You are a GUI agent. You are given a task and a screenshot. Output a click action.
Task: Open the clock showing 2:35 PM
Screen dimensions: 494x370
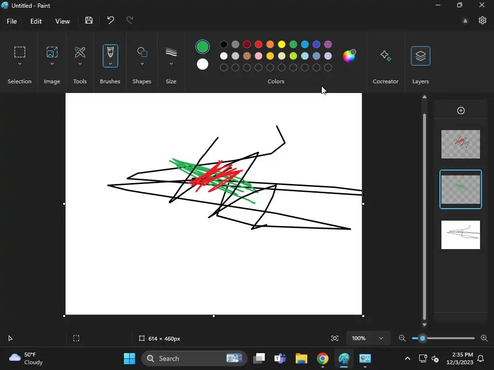tap(460, 358)
